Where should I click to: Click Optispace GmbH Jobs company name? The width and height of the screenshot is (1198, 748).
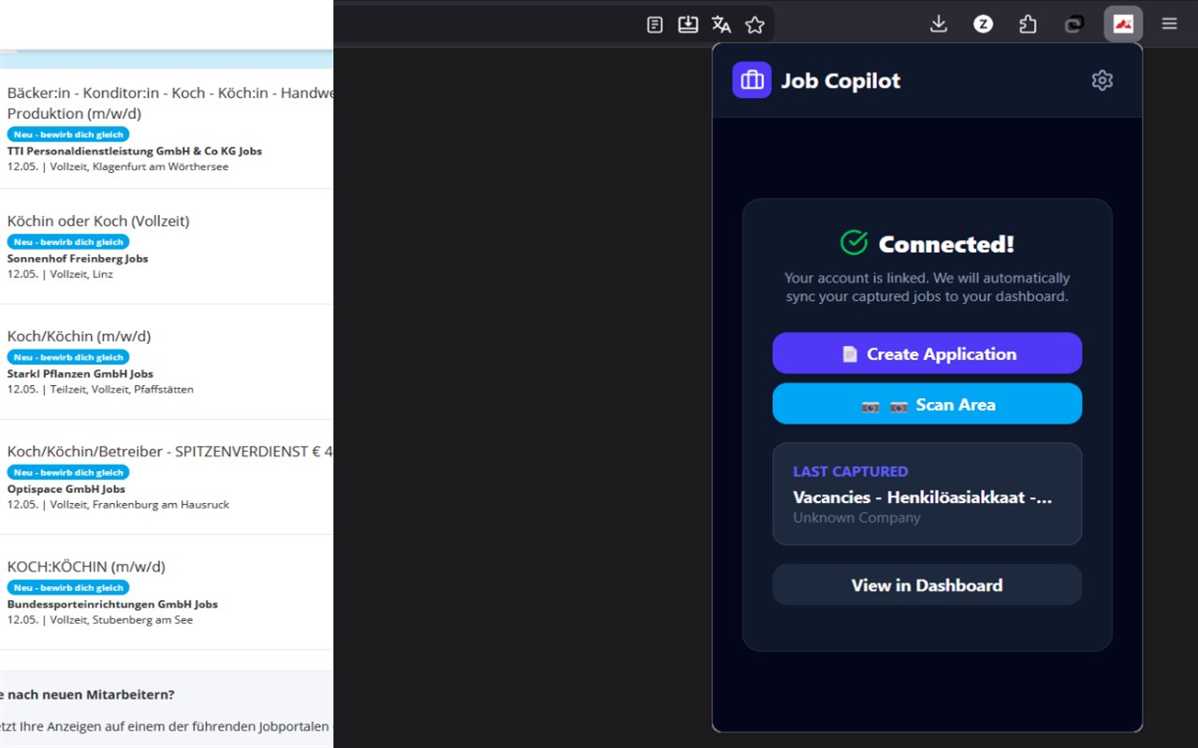(x=66, y=488)
